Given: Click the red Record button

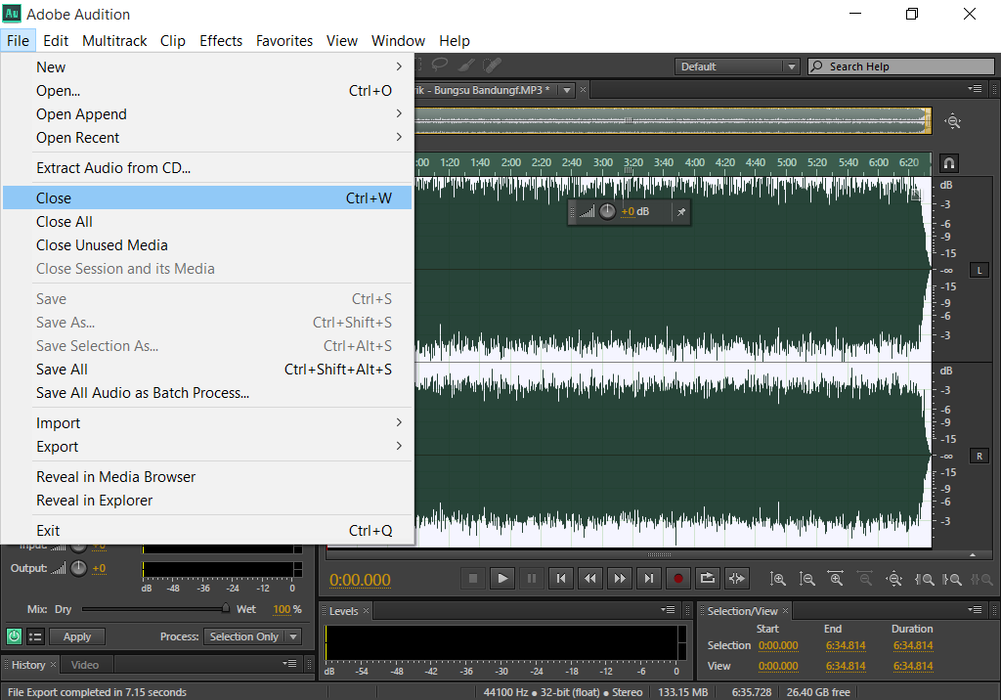Looking at the screenshot, I should [x=678, y=579].
